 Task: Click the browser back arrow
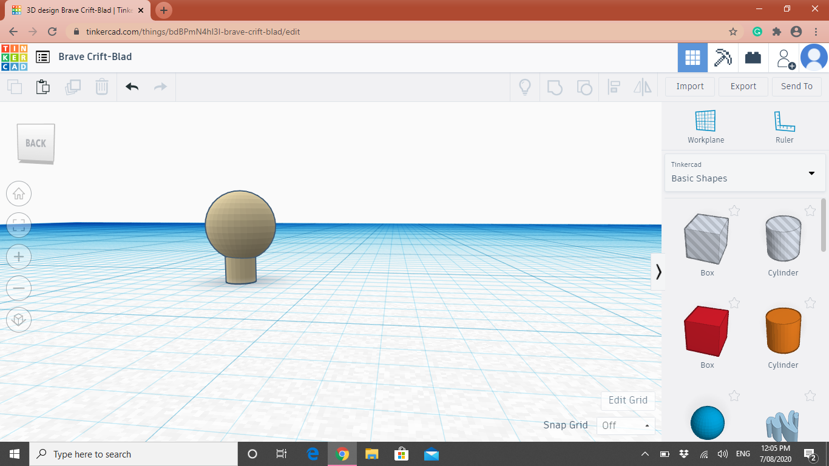pyautogui.click(x=13, y=32)
